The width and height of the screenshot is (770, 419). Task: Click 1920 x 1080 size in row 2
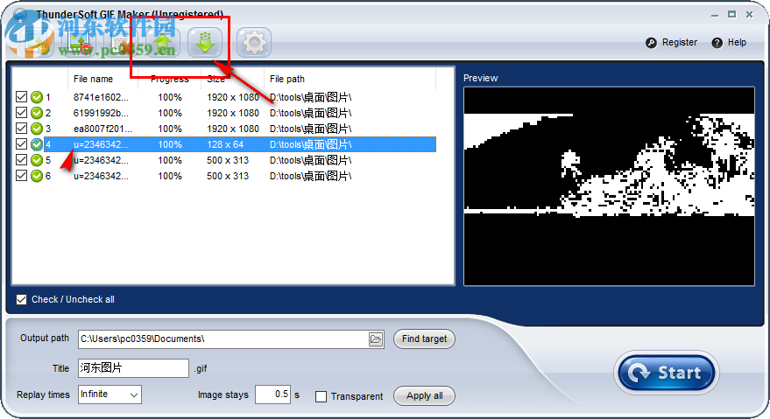point(233,113)
